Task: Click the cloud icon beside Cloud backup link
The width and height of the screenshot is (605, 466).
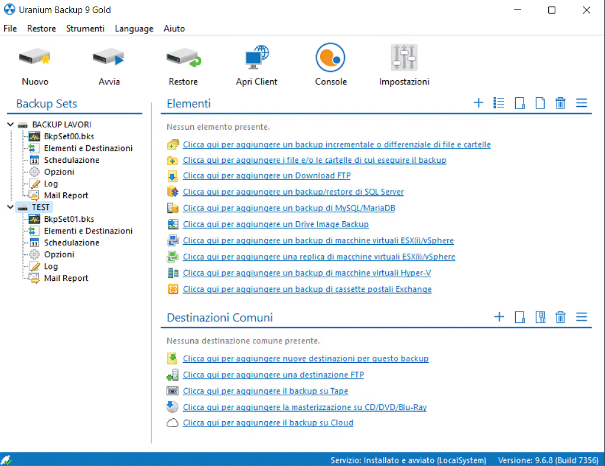Action: pyautogui.click(x=173, y=423)
